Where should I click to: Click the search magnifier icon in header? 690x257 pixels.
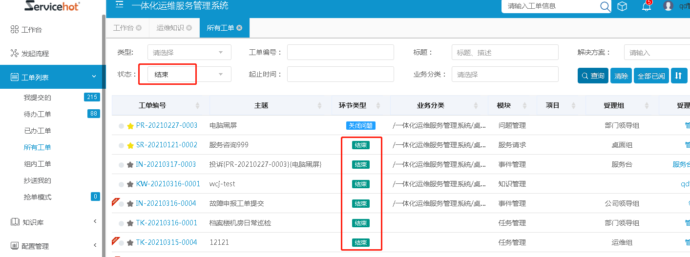click(605, 6)
